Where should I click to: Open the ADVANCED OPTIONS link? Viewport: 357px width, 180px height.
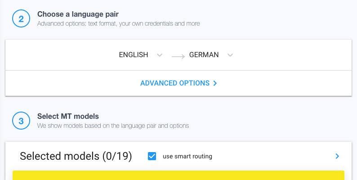(175, 83)
